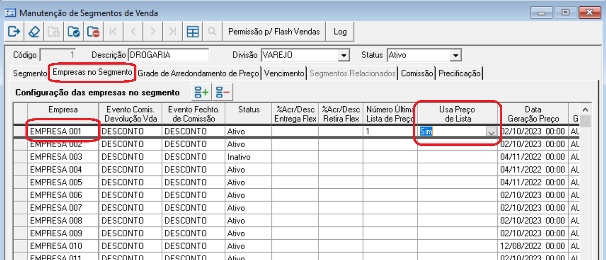Remove a company row with minus icon
606x260 pixels.
point(223,92)
